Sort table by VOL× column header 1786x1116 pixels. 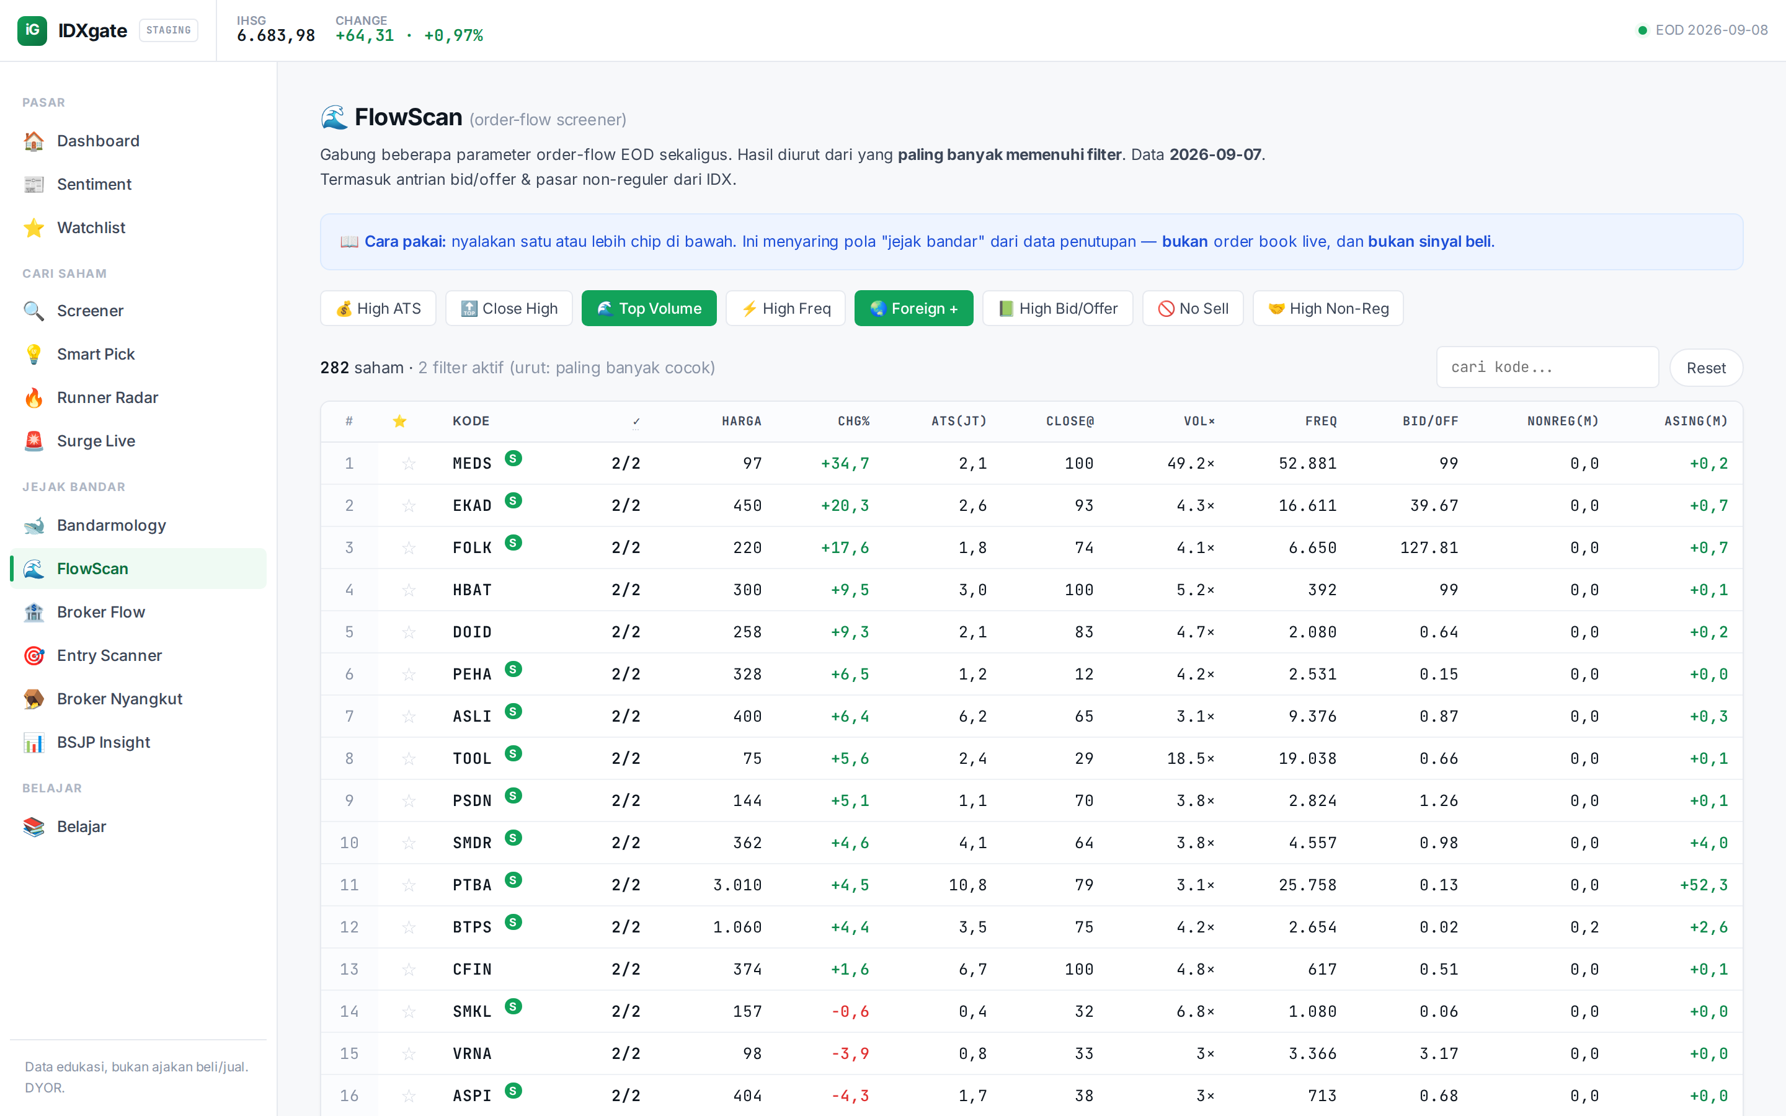coord(1199,422)
